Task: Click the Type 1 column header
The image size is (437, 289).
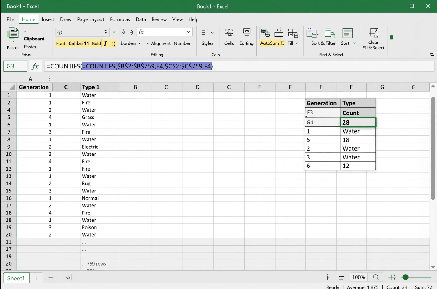Action: click(100, 87)
